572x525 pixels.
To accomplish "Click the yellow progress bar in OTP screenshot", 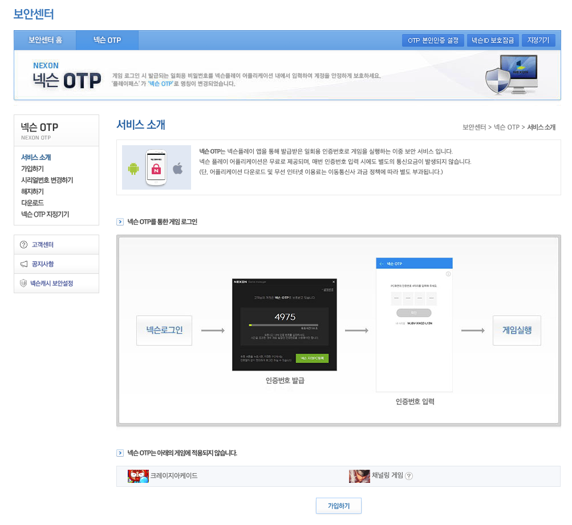I will pos(283,325).
